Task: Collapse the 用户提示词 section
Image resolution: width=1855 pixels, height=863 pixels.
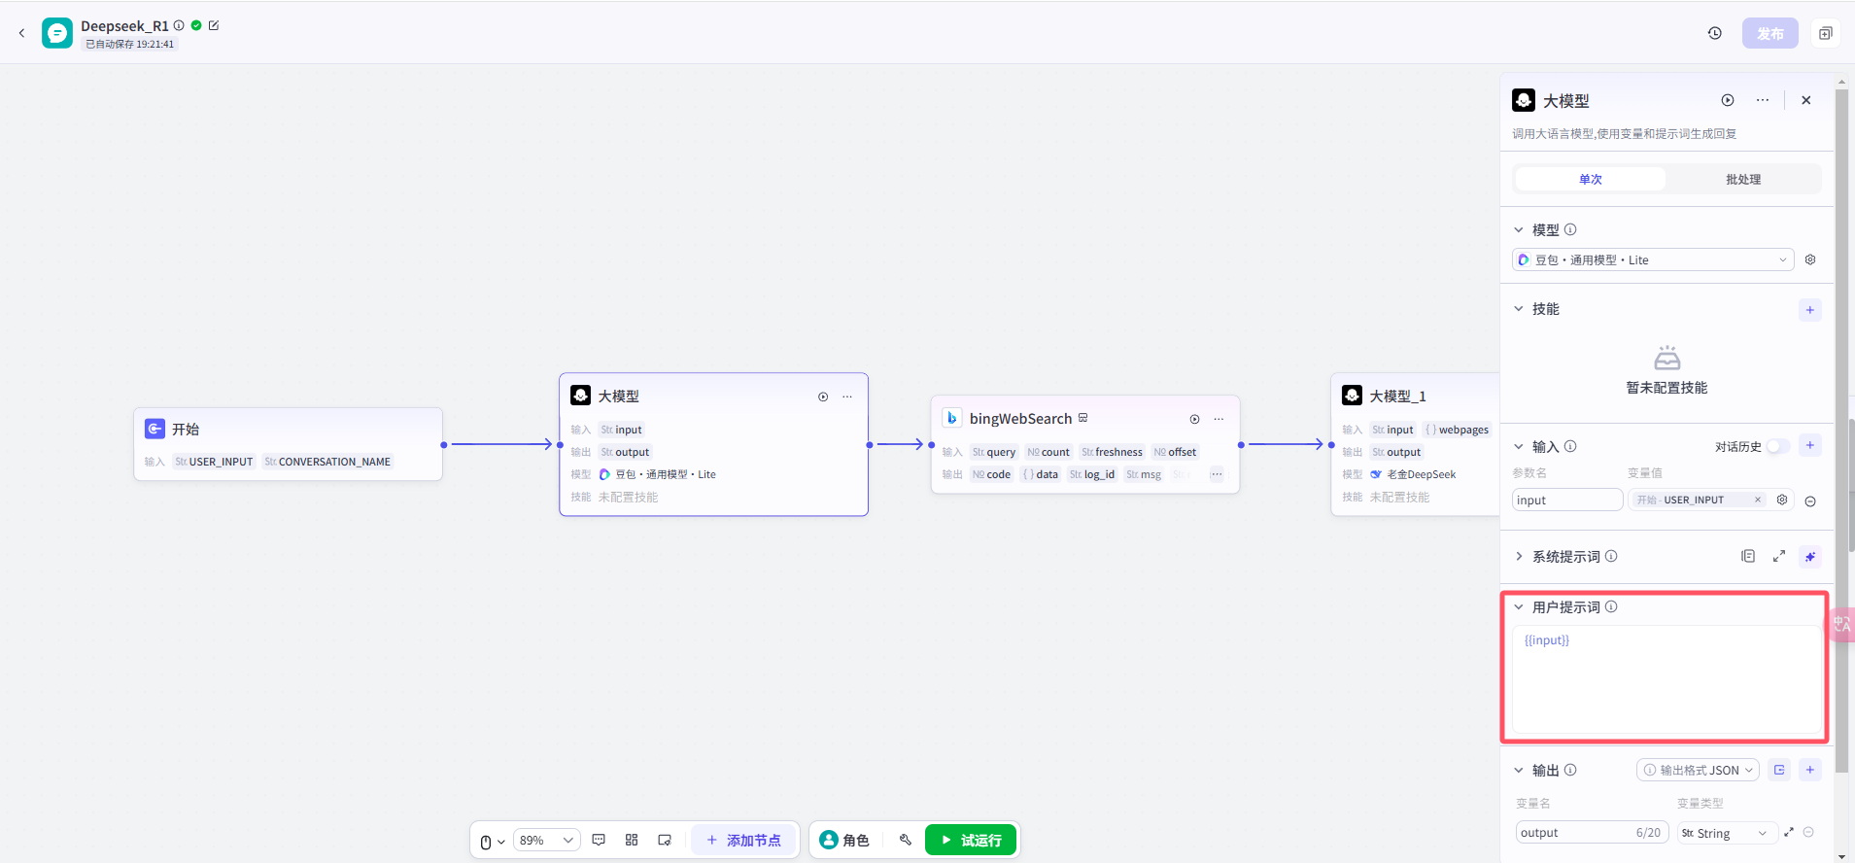Action: point(1519,607)
